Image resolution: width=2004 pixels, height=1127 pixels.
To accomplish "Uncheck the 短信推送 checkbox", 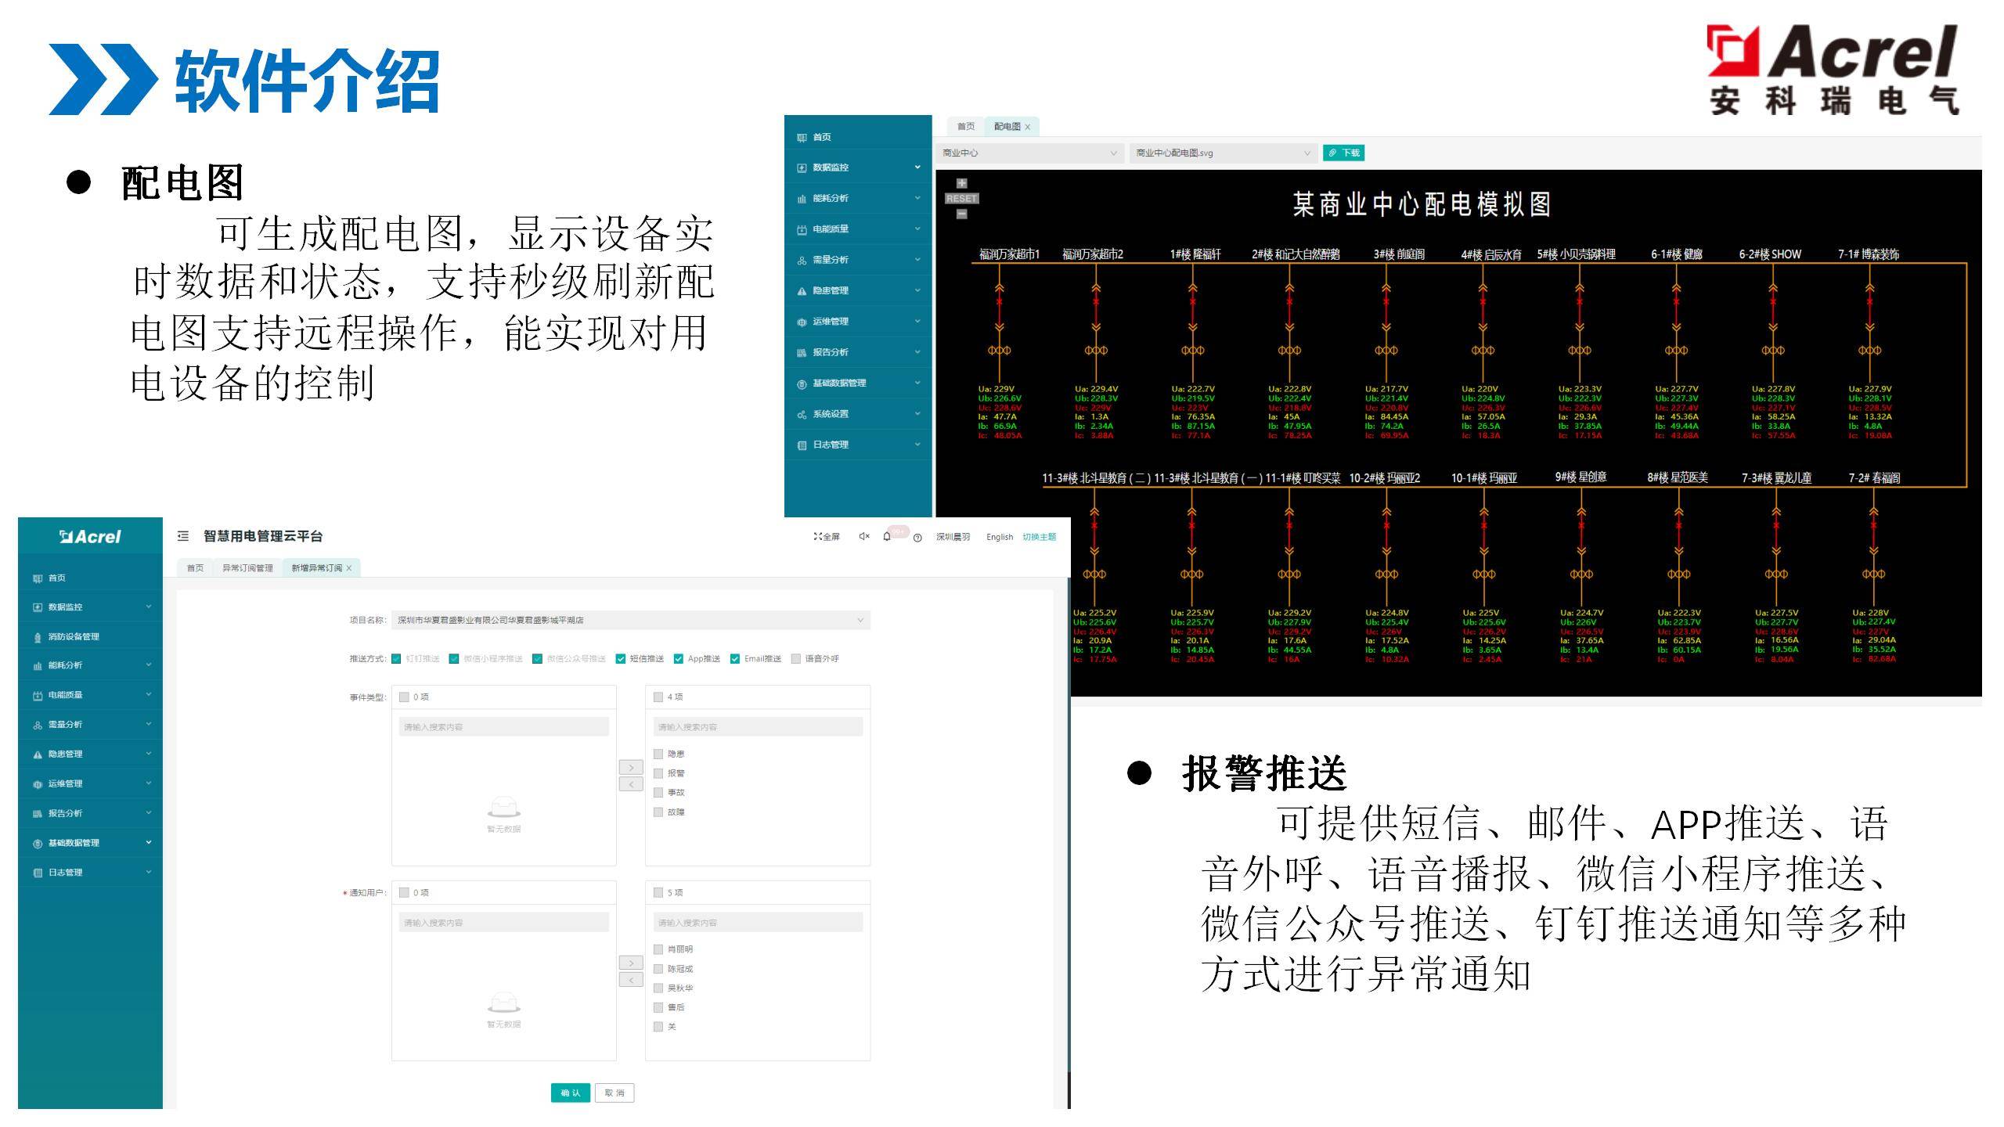I will coord(621,659).
